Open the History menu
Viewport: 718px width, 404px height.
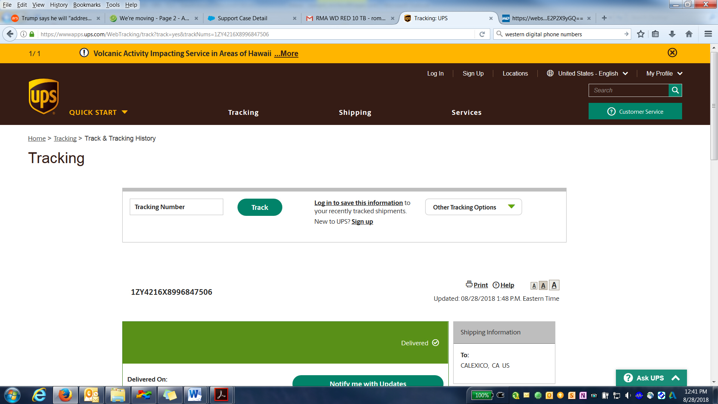pos(59,4)
